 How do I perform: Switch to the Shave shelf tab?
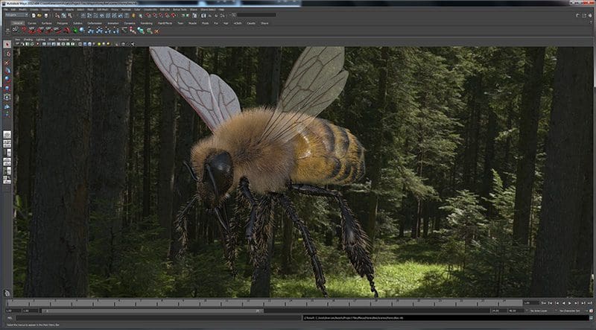tap(264, 23)
